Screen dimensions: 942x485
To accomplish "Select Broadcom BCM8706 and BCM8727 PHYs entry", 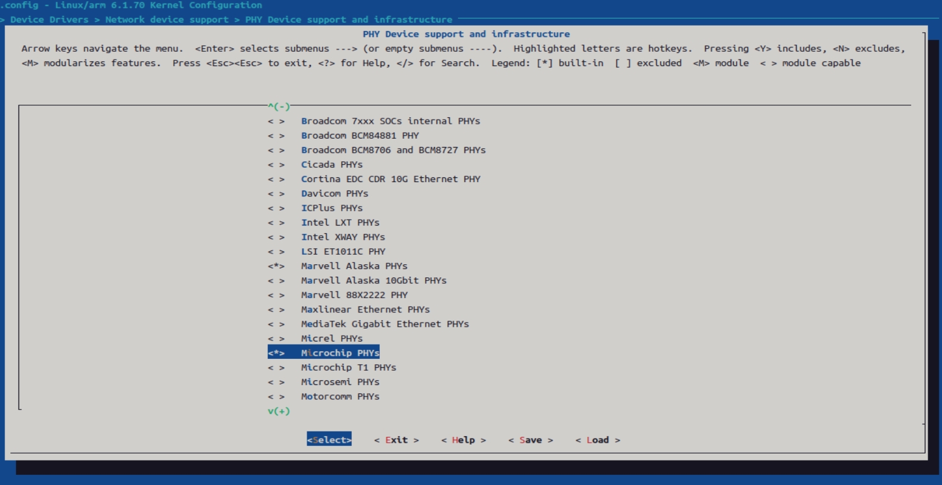I will [x=393, y=150].
